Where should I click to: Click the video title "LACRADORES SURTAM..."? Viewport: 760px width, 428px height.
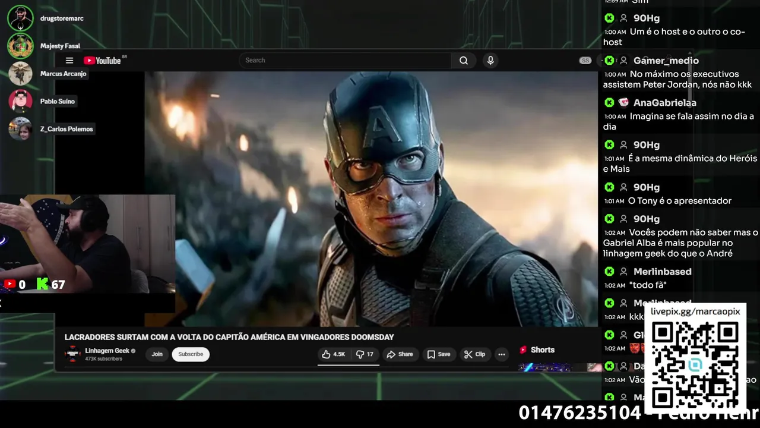pyautogui.click(x=229, y=337)
